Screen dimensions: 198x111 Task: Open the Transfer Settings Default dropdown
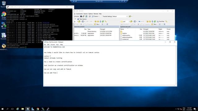coord(115,16)
